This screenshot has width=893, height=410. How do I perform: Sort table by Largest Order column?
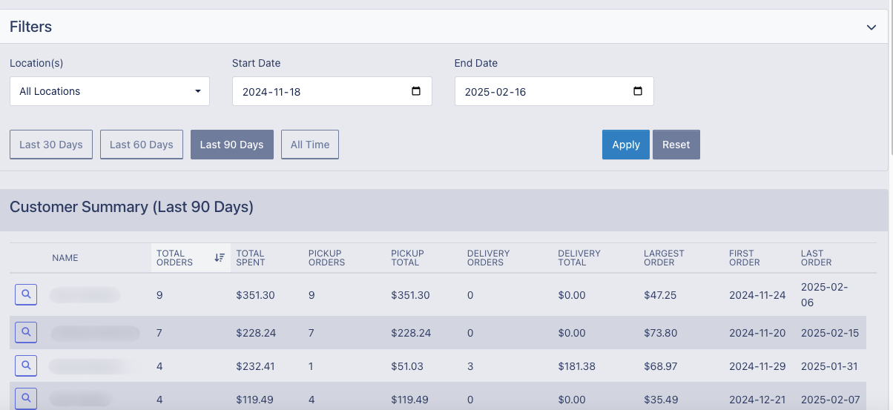click(x=664, y=258)
